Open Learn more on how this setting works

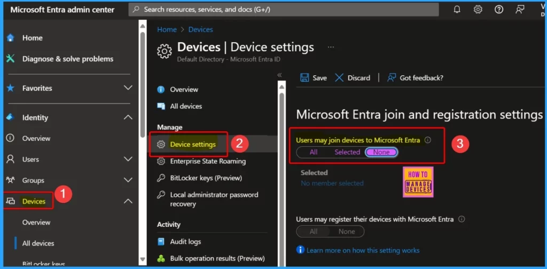tap(363, 250)
